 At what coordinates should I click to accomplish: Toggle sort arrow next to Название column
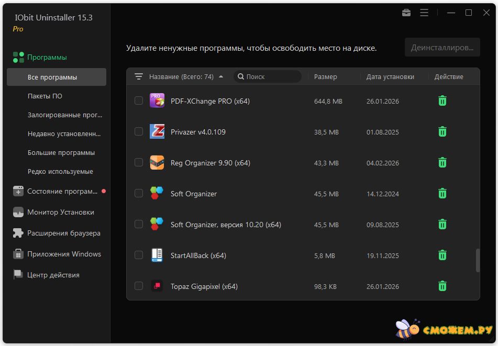(221, 76)
